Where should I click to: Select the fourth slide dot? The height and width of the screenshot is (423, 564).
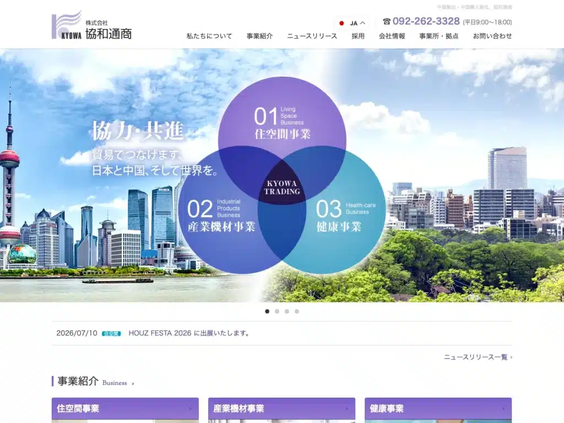pos(297,312)
